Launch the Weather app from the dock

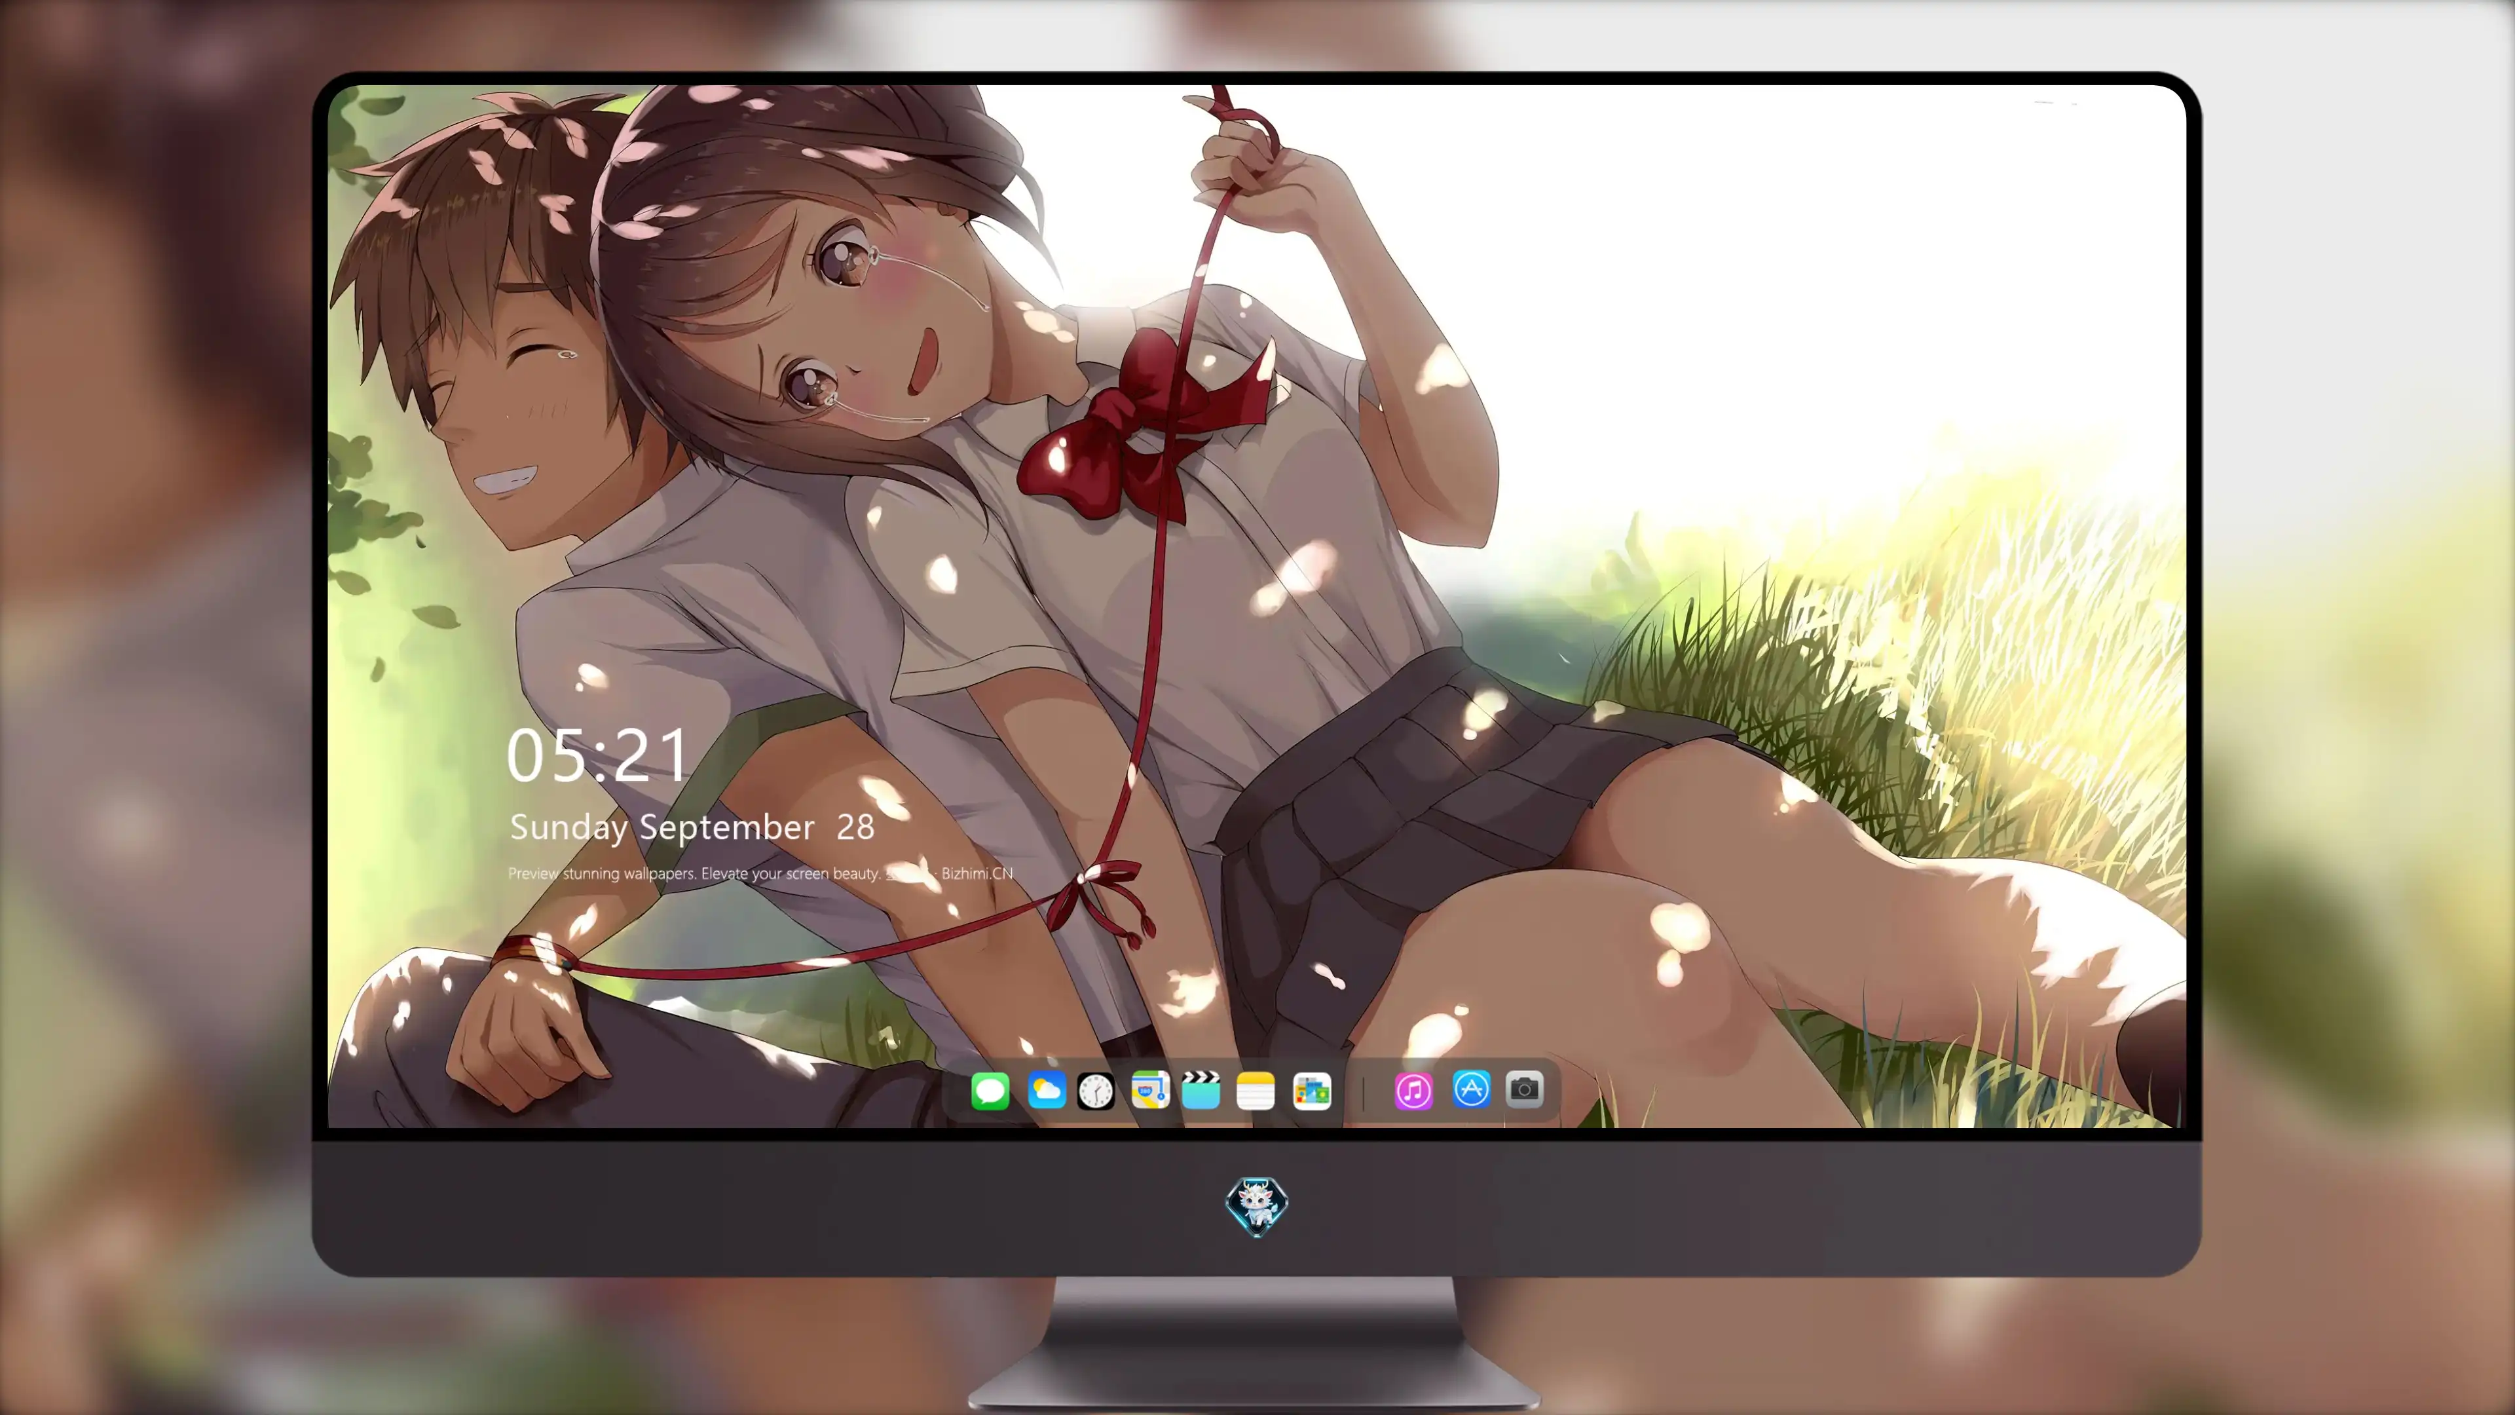point(1047,1091)
